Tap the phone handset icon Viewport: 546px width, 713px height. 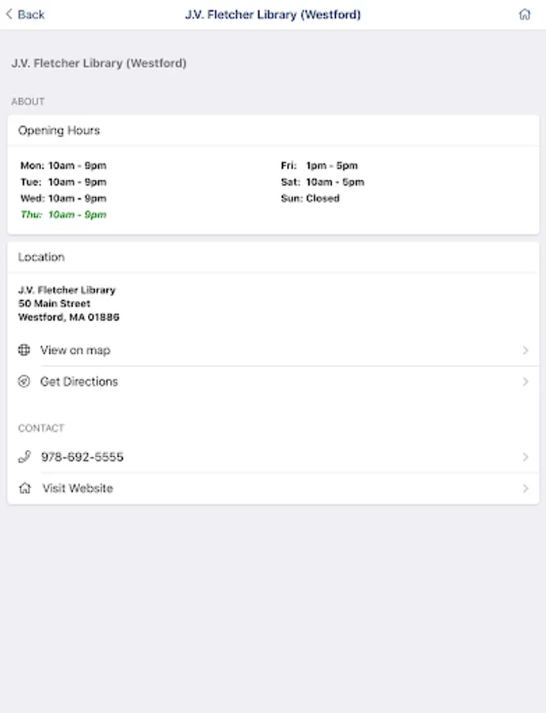[x=25, y=457]
